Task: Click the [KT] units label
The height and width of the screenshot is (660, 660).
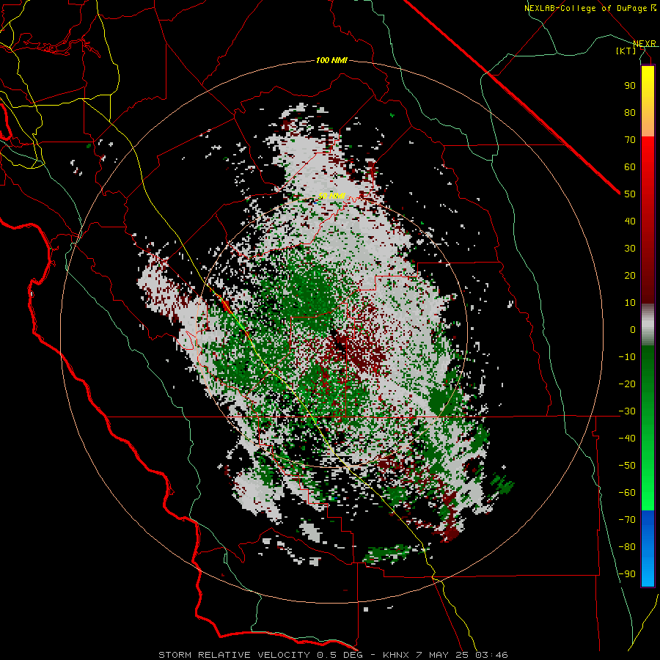Action: [626, 51]
